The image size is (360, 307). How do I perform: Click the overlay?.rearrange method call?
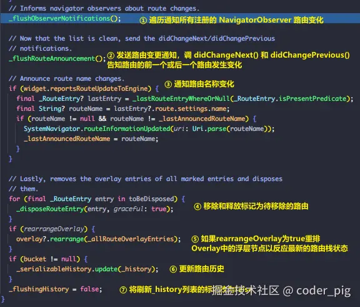click(50, 239)
